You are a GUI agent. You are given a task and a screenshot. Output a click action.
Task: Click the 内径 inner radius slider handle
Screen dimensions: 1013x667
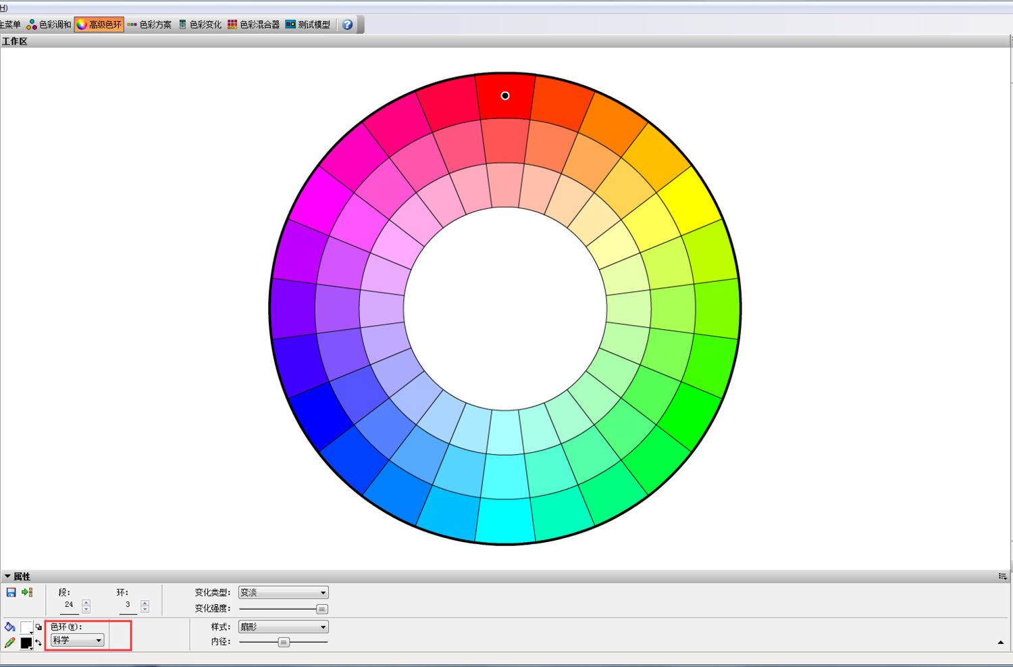284,642
